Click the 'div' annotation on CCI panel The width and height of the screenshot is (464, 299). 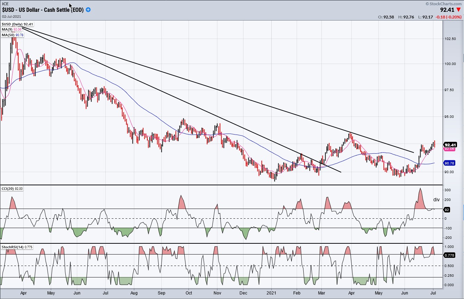tap(436, 200)
